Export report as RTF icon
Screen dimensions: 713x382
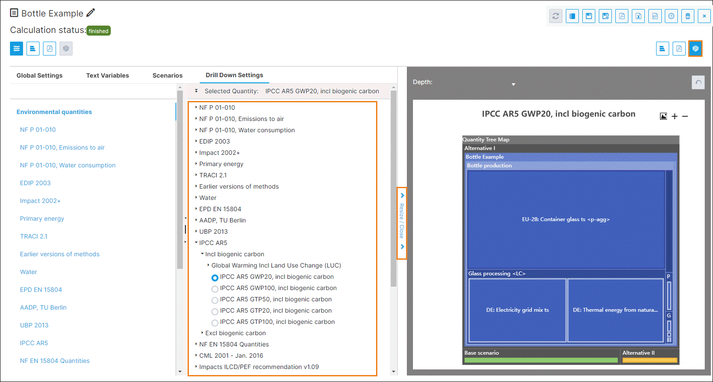click(x=655, y=16)
